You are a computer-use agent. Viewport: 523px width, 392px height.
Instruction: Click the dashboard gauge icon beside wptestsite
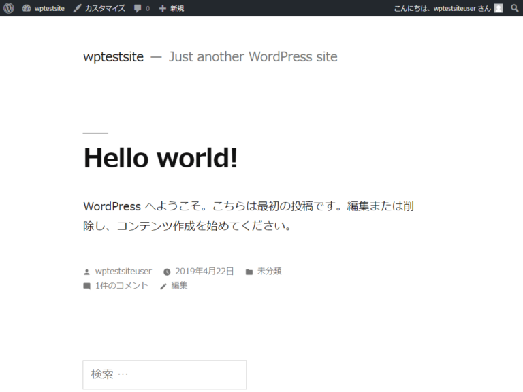[x=27, y=8]
